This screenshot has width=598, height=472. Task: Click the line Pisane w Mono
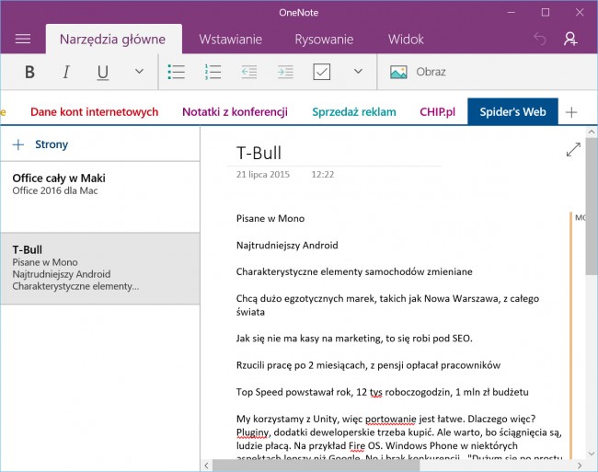(x=270, y=218)
